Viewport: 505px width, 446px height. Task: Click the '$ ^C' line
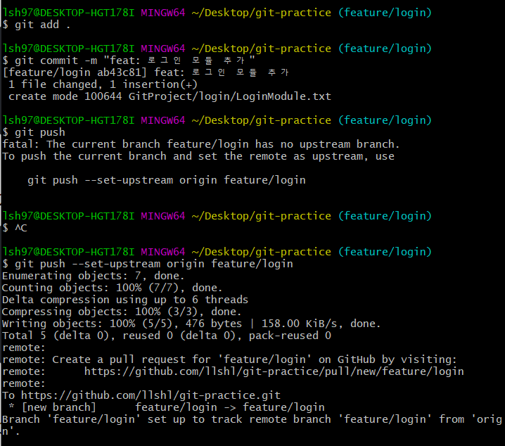point(15,228)
